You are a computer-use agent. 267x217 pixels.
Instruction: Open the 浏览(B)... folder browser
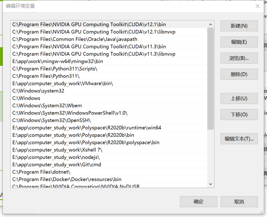click(239, 58)
